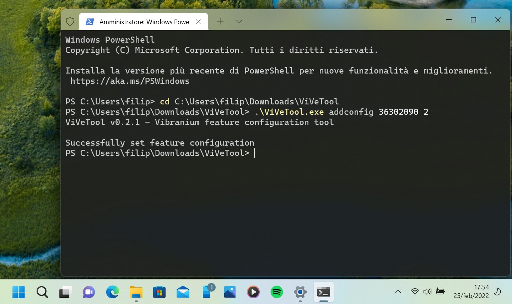Open taskbar Search

(x=42, y=292)
